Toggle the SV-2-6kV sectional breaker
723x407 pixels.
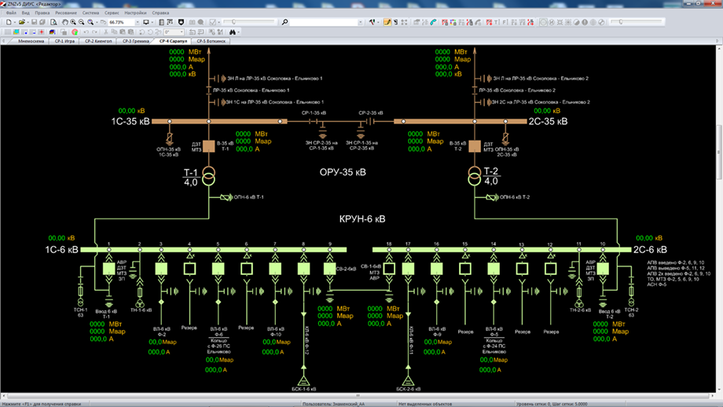[330, 269]
